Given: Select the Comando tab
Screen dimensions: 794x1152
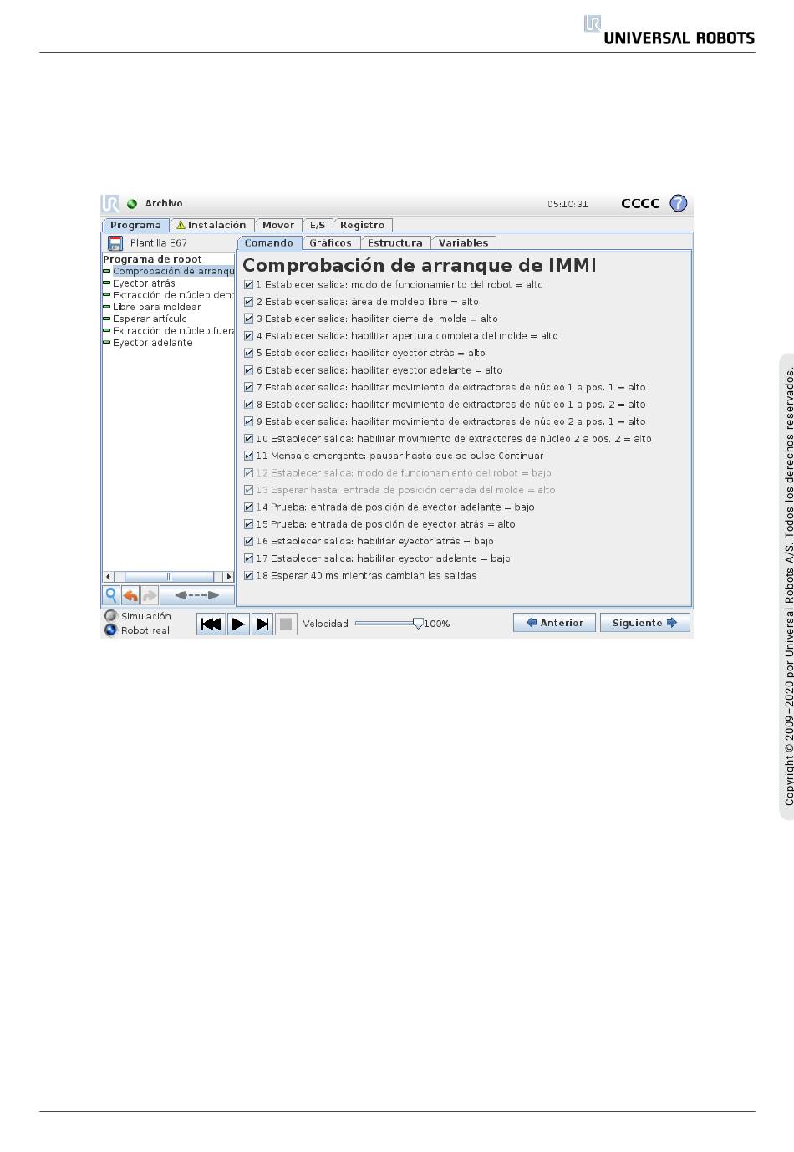Looking at the screenshot, I should (269, 243).
